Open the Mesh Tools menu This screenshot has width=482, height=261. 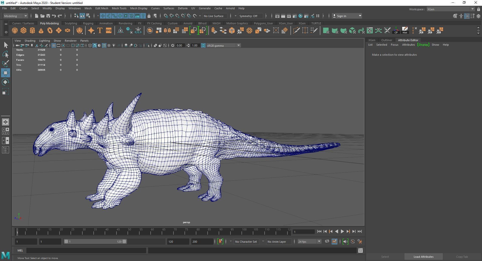[119, 8]
